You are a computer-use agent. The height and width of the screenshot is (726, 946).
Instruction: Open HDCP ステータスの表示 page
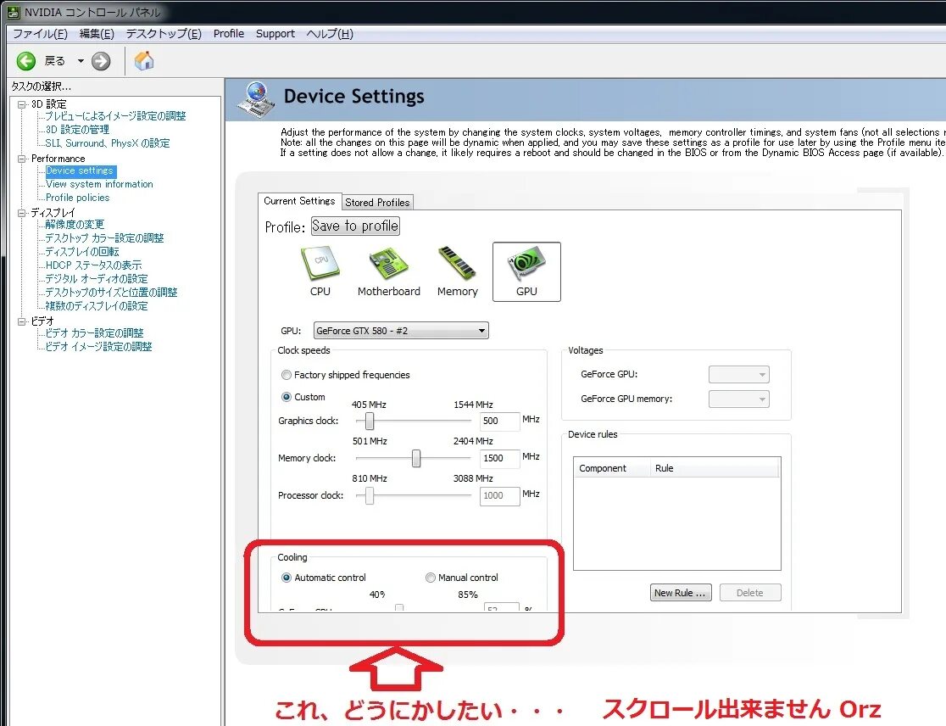(x=93, y=265)
